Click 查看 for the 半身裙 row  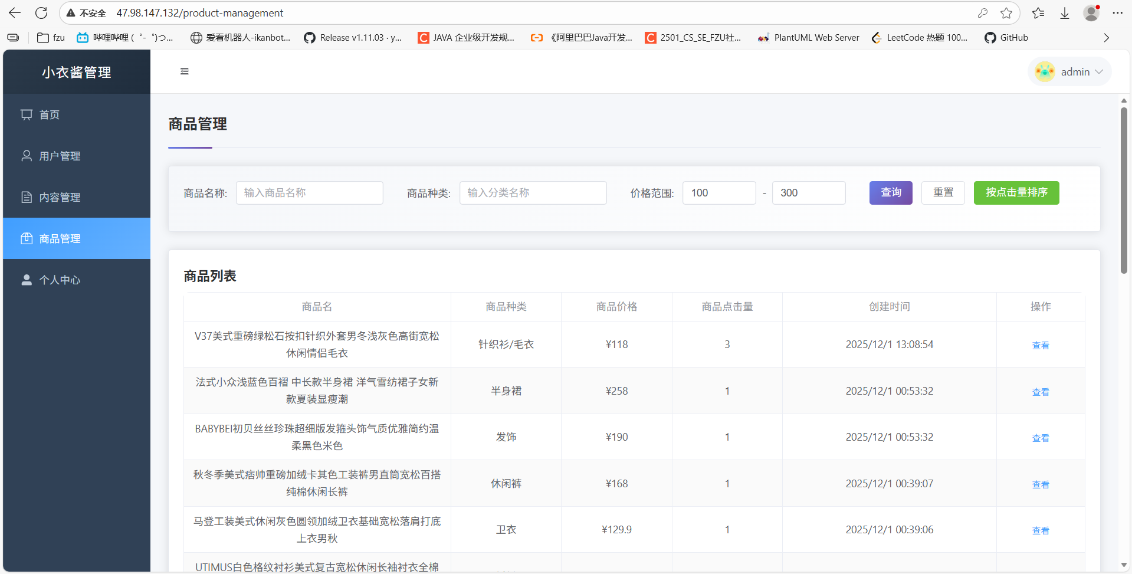[1041, 392]
